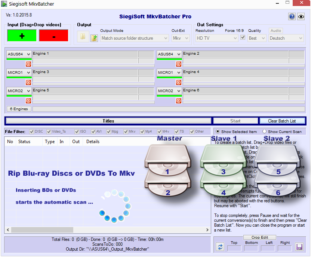Open the output folder browse icon
This screenshot has width=311, height=257.
83,36
